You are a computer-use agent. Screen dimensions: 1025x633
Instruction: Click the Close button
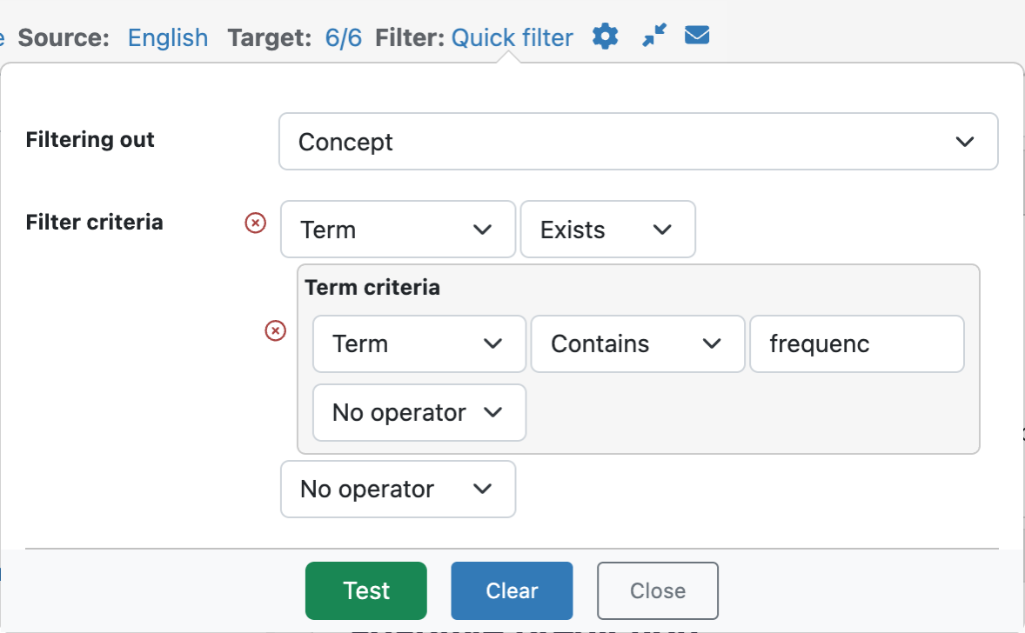point(658,590)
